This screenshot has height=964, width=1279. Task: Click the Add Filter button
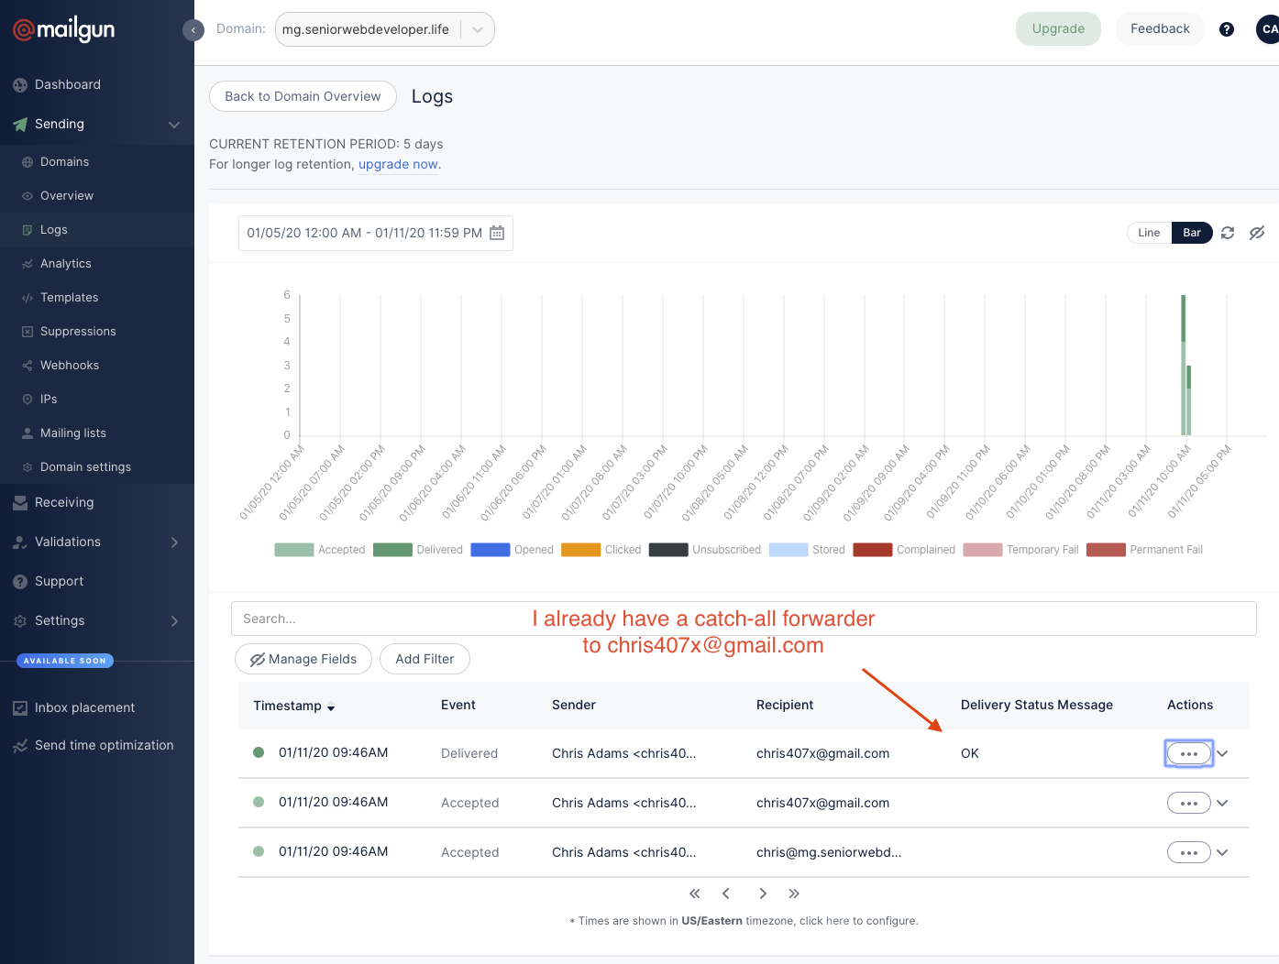424,659
